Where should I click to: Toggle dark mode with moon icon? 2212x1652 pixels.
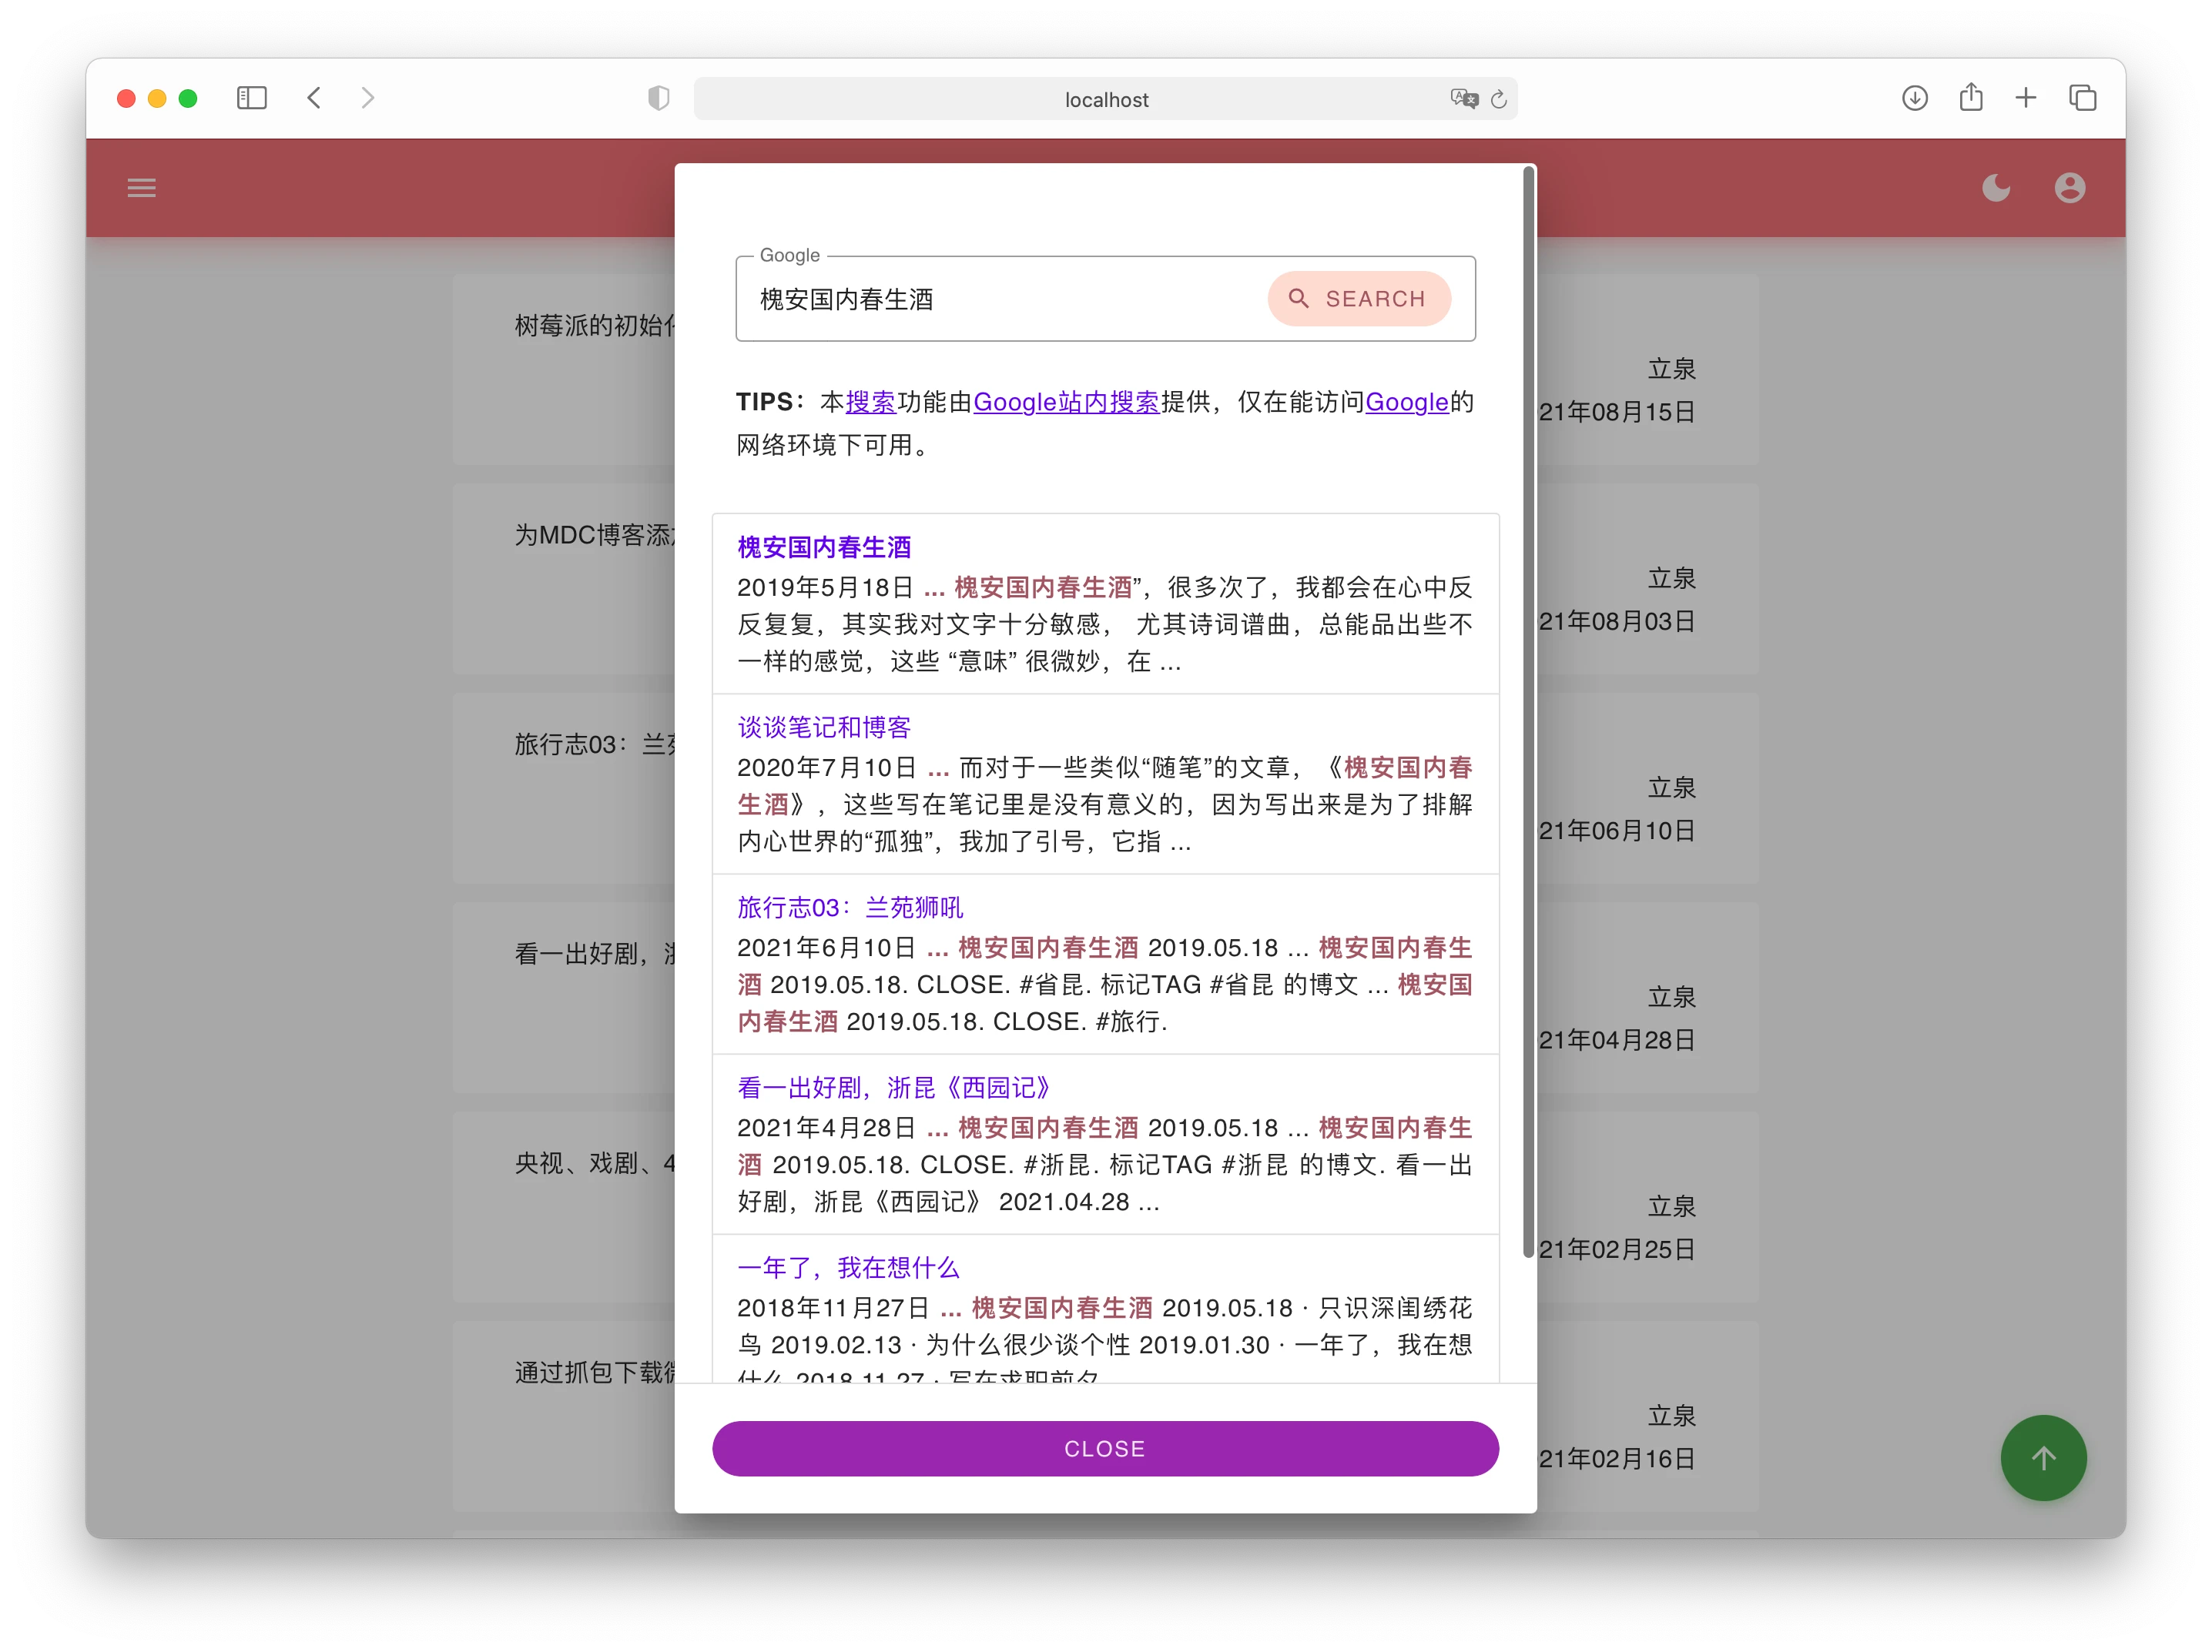point(1996,188)
